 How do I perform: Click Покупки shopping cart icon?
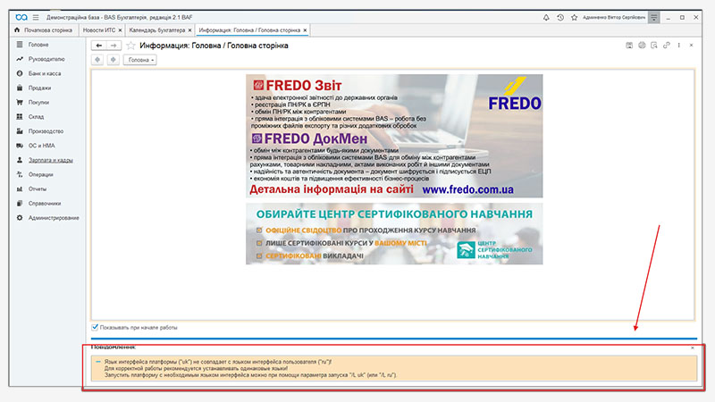(x=20, y=103)
